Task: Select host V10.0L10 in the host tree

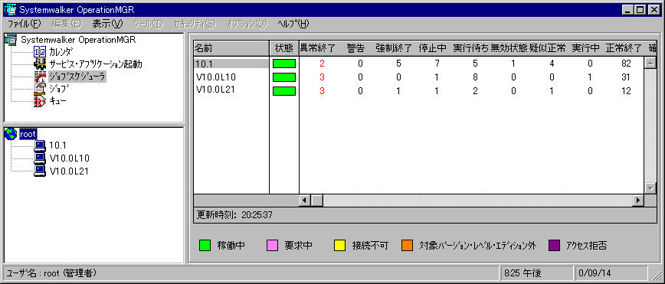Action: [69, 158]
